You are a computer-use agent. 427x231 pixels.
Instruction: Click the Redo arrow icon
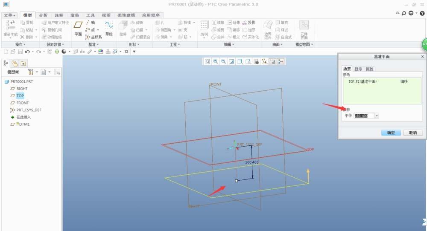(x=39, y=52)
